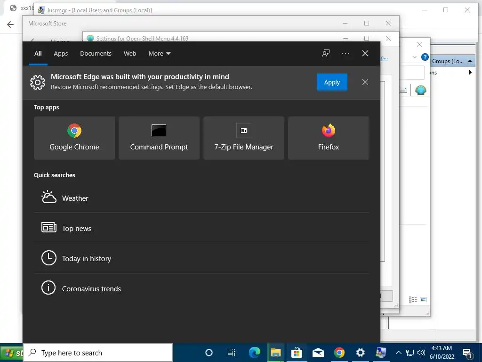This screenshot has width=482, height=362.
Task: Open Mail app from taskbar
Action: click(318, 353)
